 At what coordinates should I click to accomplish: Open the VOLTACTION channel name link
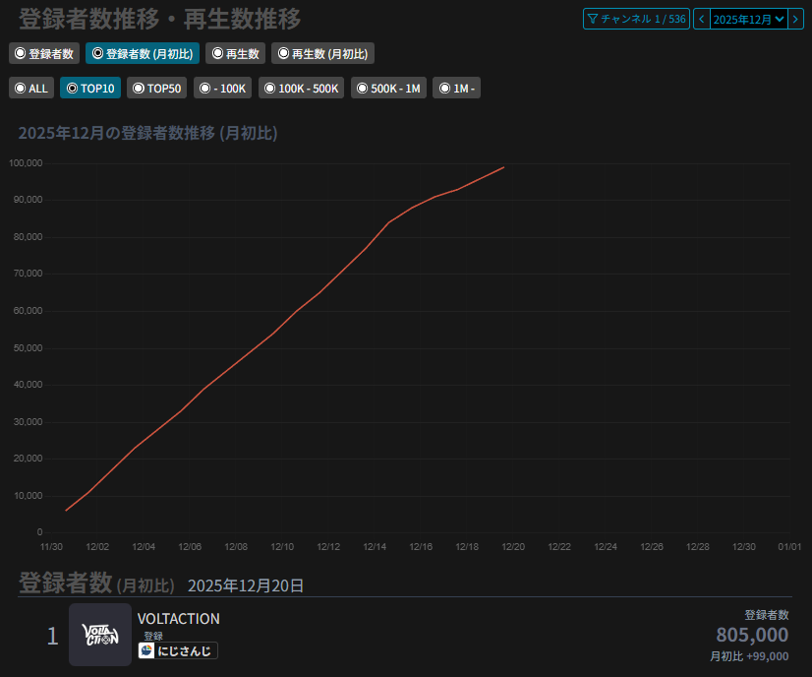(x=179, y=618)
